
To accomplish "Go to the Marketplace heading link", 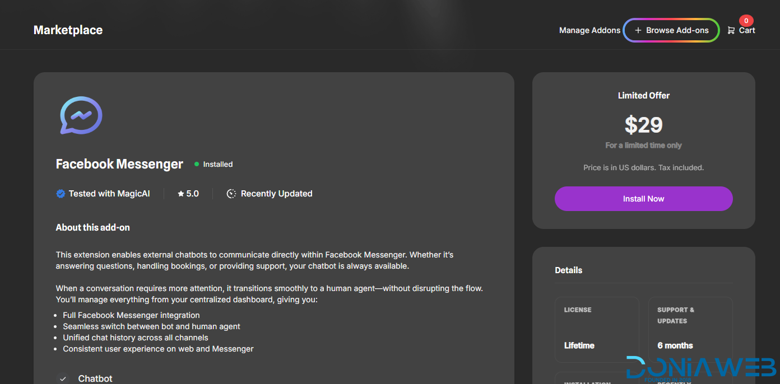I will point(68,30).
